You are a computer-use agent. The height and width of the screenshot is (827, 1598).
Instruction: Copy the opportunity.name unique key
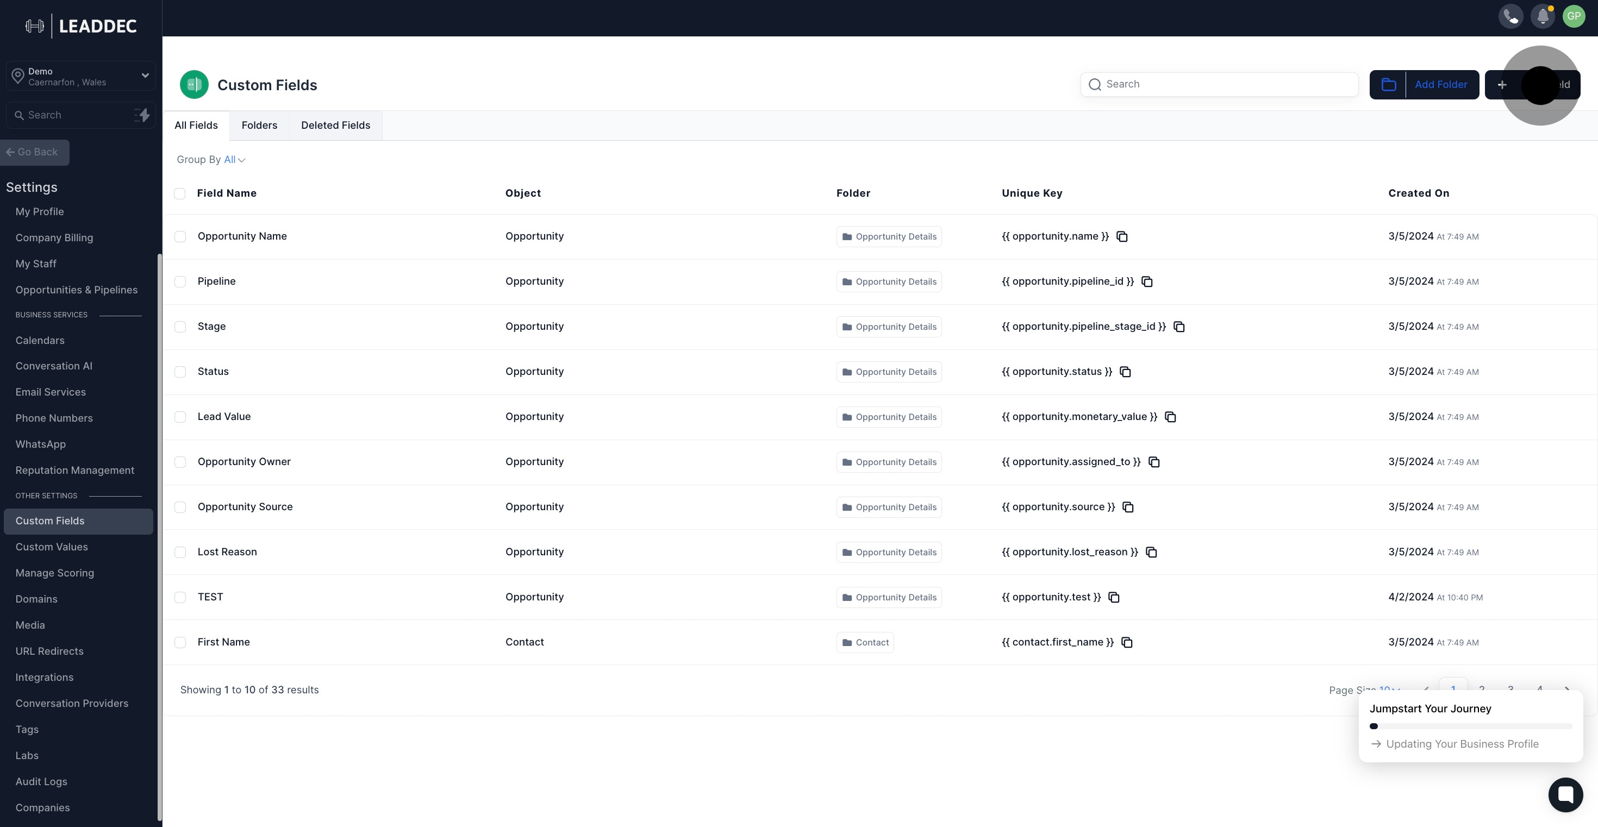coord(1122,236)
